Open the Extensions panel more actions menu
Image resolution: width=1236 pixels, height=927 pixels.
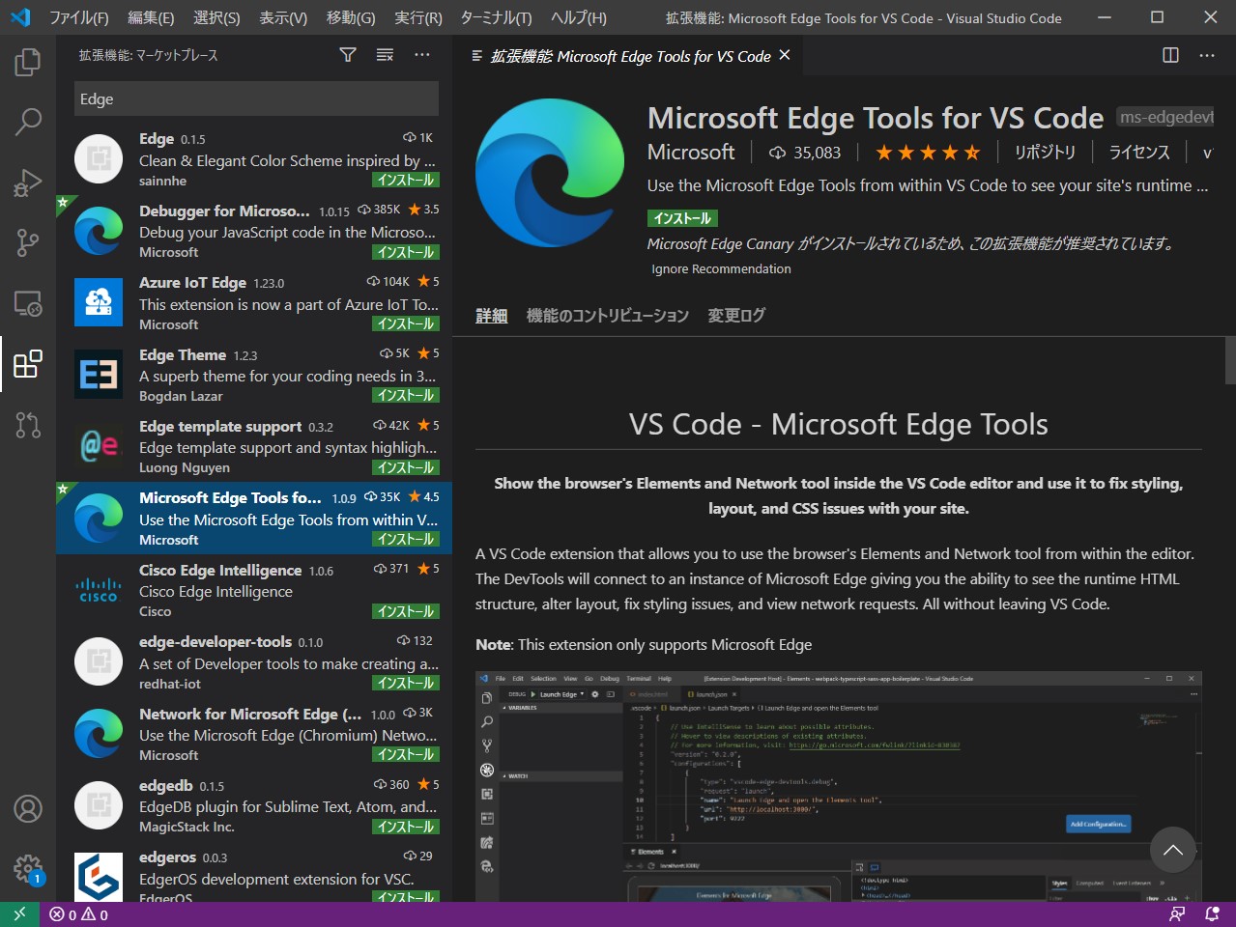coord(421,55)
